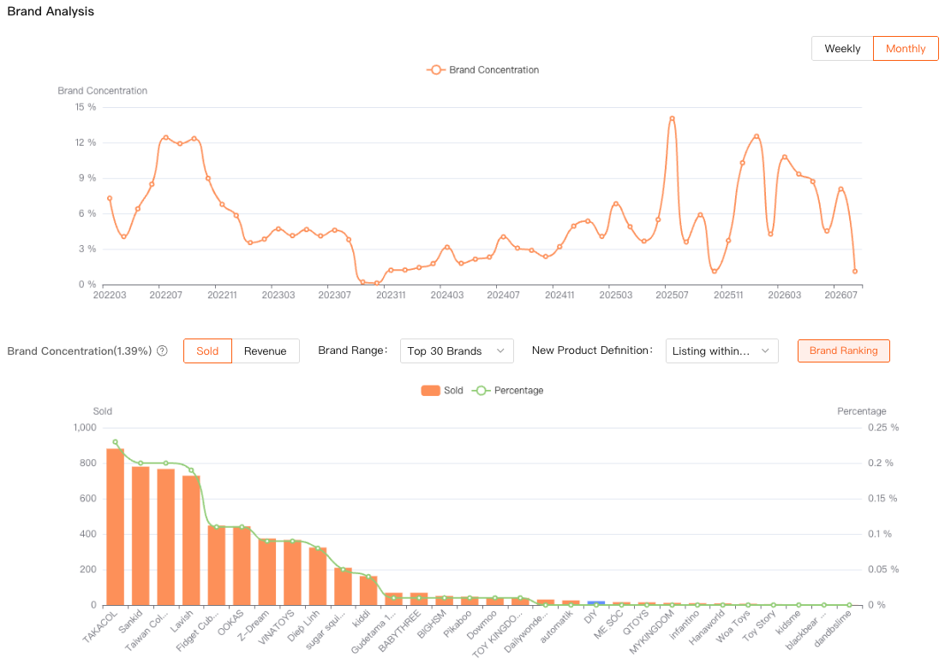
Task: Click the TAKACOL sold bar
Action: tap(116, 527)
